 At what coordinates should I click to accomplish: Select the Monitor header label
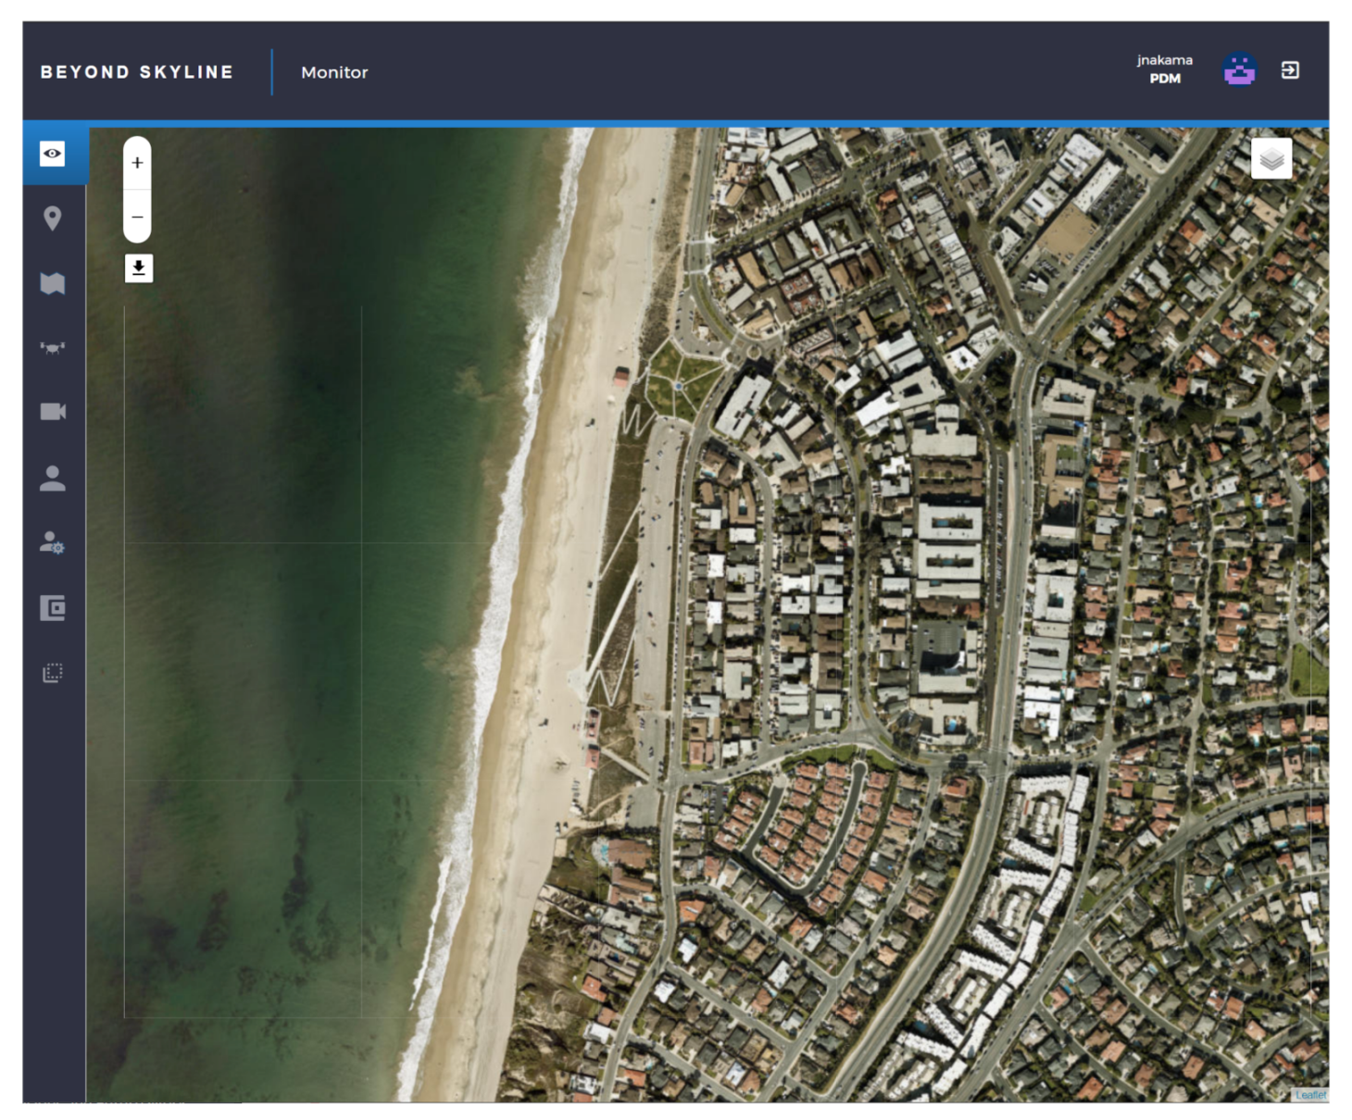(x=334, y=72)
